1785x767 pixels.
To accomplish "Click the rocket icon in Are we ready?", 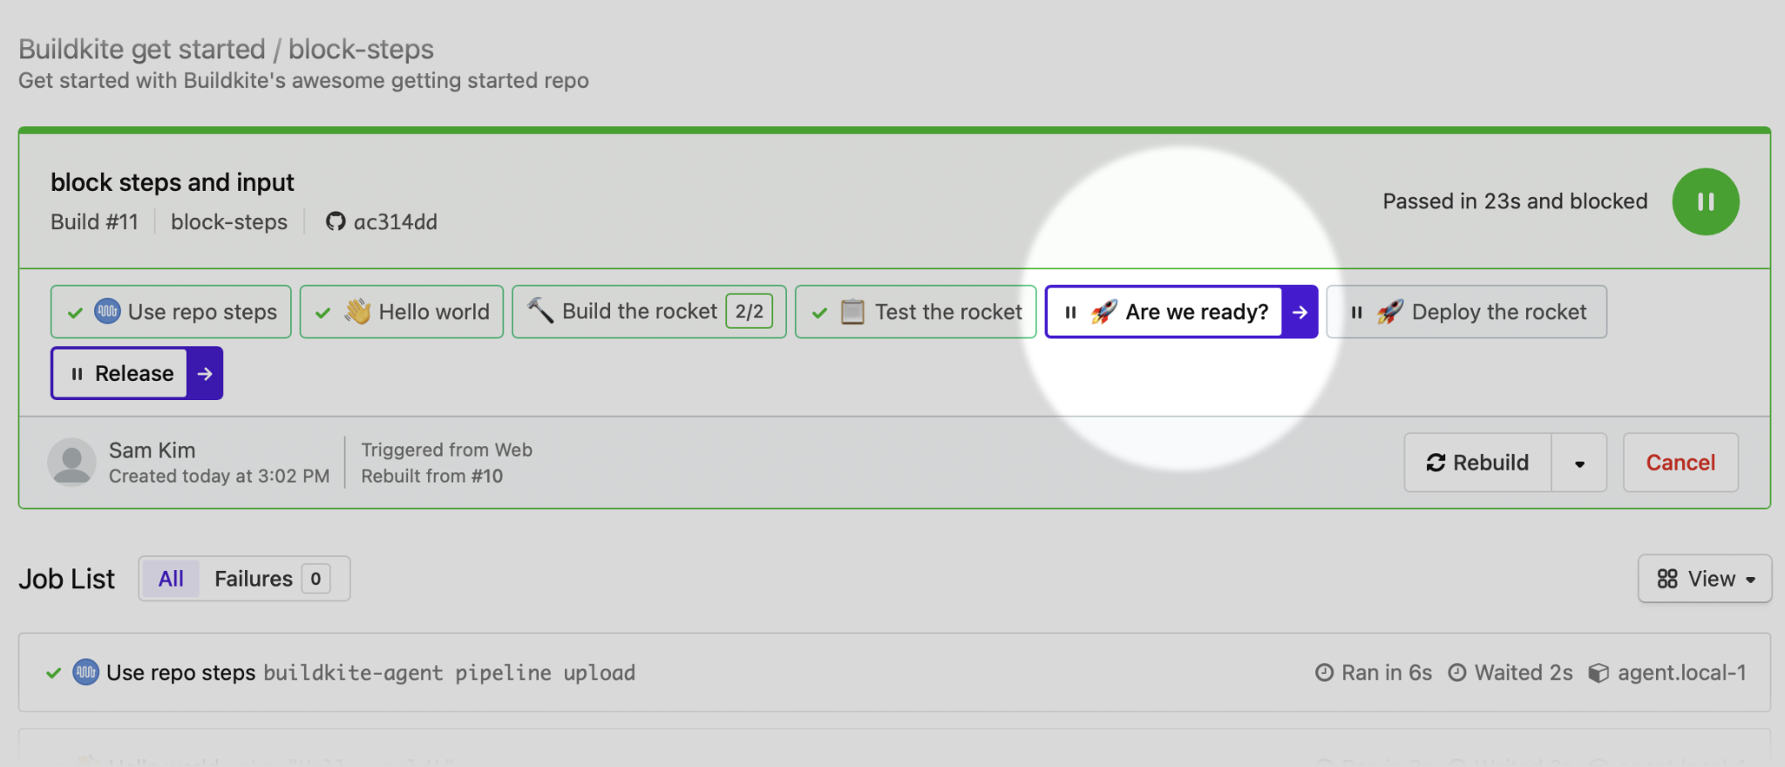I will click(1104, 311).
